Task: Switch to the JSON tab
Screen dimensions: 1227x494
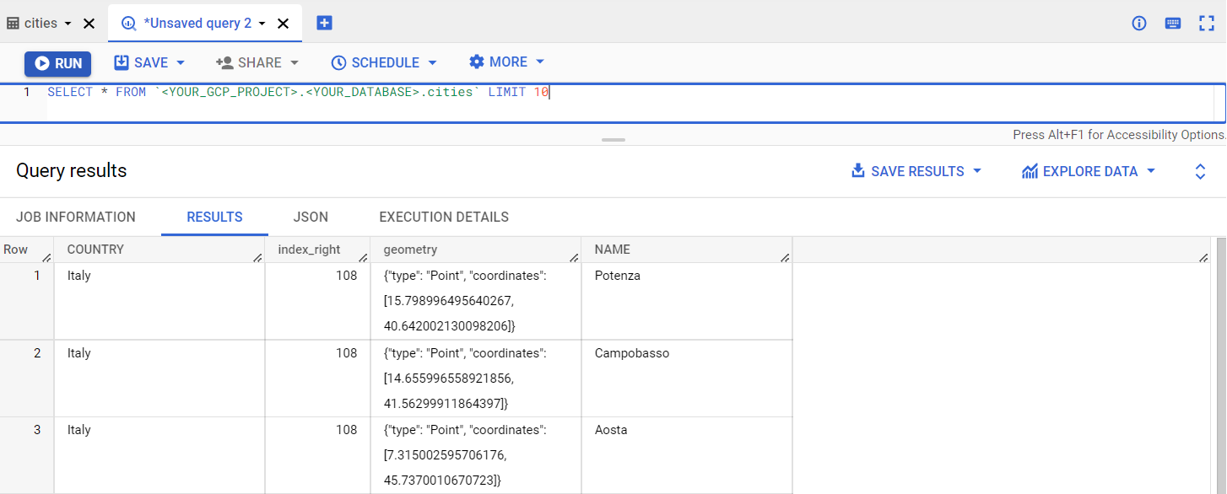Action: [x=311, y=217]
